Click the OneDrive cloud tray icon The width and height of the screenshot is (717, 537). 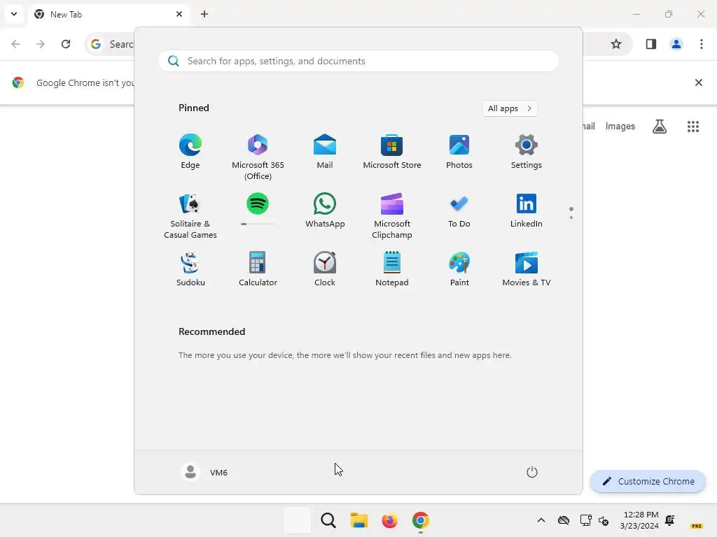tap(564, 520)
